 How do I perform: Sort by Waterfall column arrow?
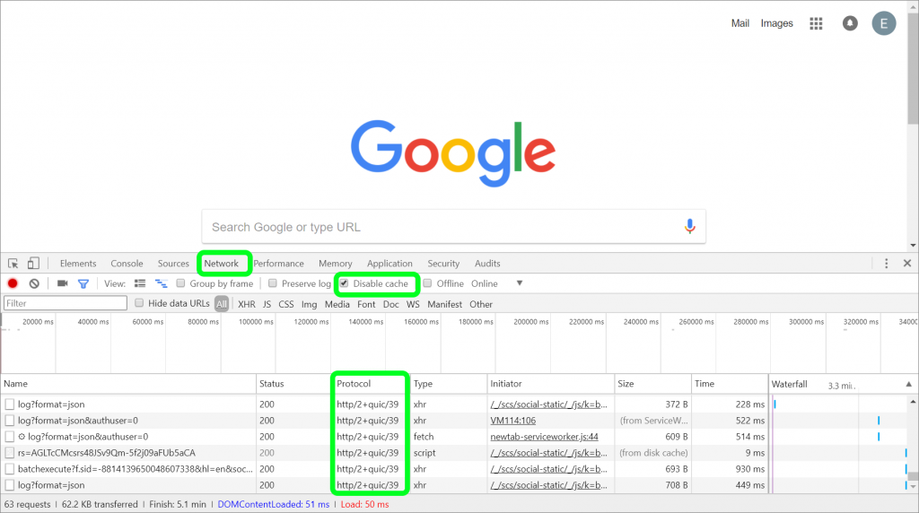908,384
